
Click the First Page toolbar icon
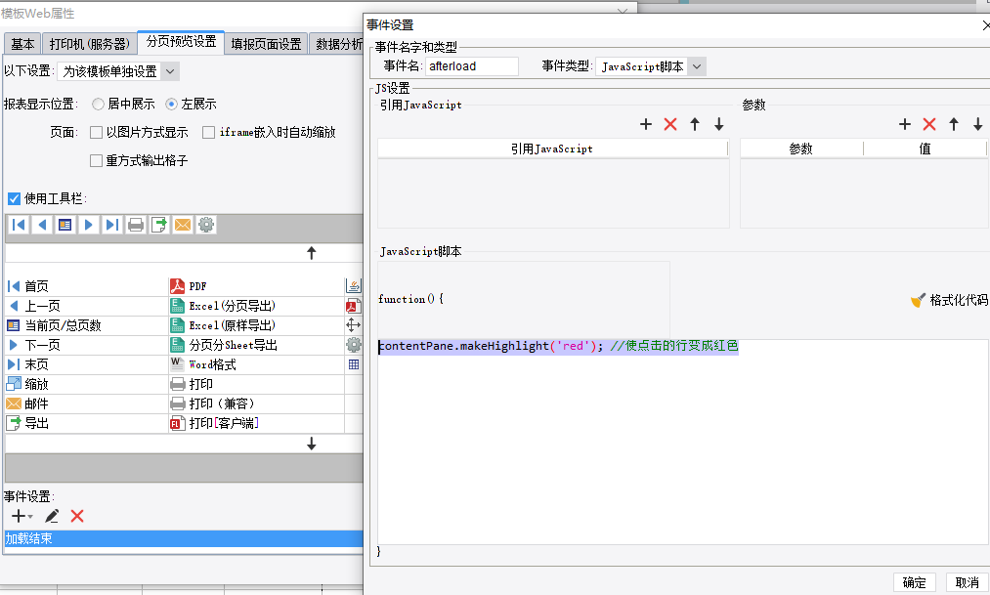pyautogui.click(x=19, y=225)
